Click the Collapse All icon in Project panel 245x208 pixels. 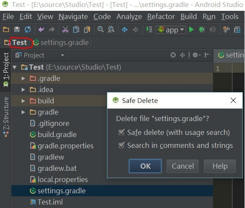click(182, 55)
